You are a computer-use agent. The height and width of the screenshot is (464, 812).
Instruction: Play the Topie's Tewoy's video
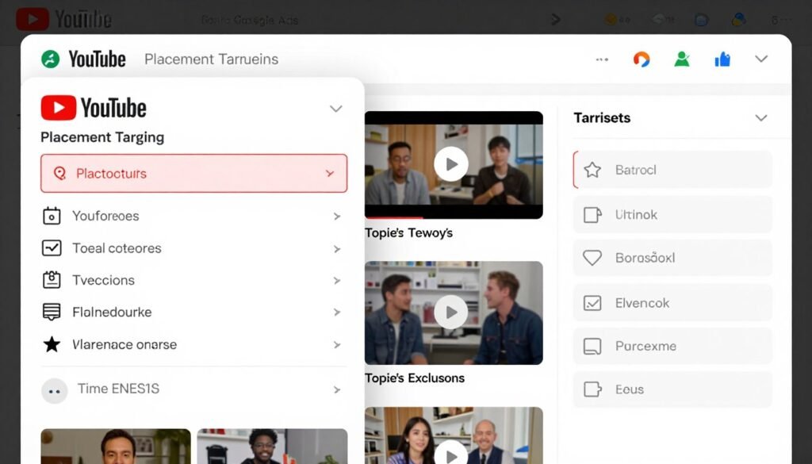(x=451, y=164)
